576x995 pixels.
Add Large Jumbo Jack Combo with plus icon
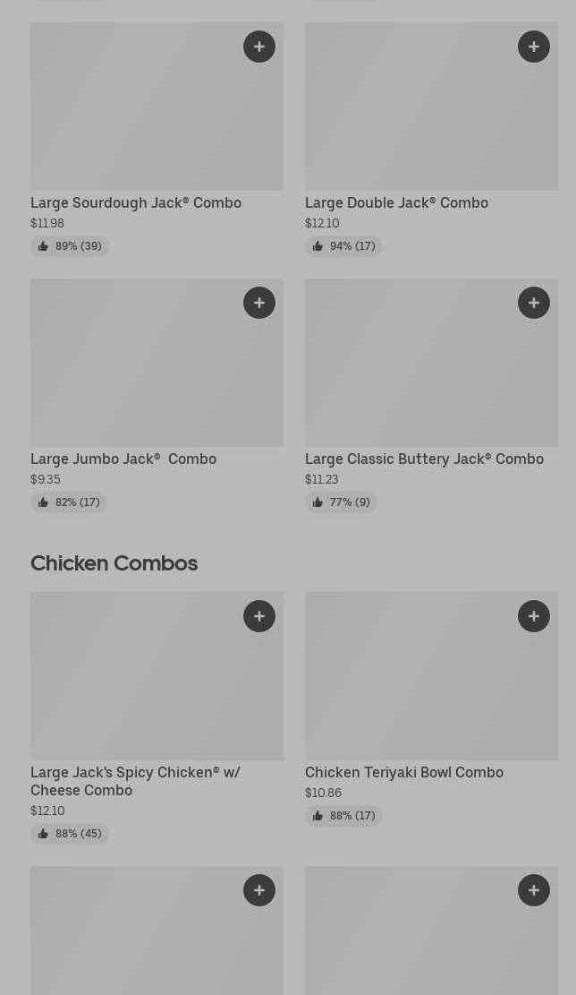(259, 303)
